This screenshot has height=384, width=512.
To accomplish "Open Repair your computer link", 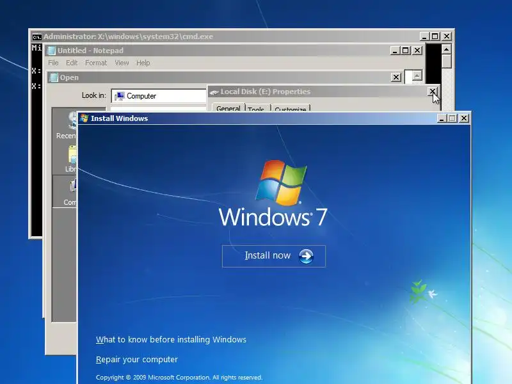I will (x=137, y=359).
